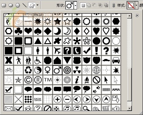
Task: Pick the floppy disk download shape
Action: pos(116,99)
